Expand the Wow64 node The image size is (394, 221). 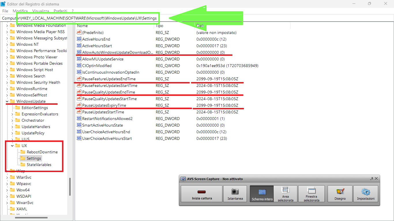click(7, 190)
